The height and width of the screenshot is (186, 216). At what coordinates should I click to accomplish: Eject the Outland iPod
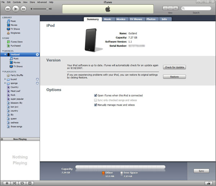[x=37, y=55]
